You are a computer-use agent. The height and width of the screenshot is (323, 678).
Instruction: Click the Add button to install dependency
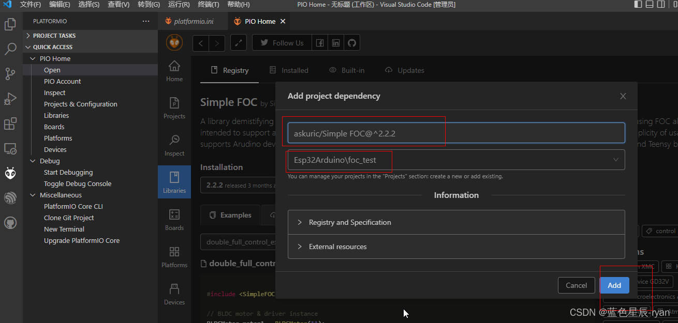click(614, 285)
